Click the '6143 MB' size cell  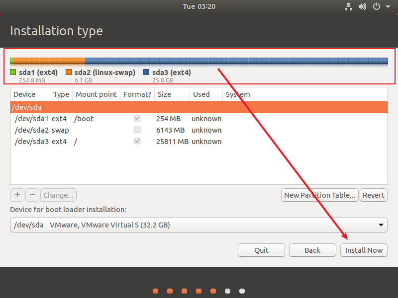(170, 130)
